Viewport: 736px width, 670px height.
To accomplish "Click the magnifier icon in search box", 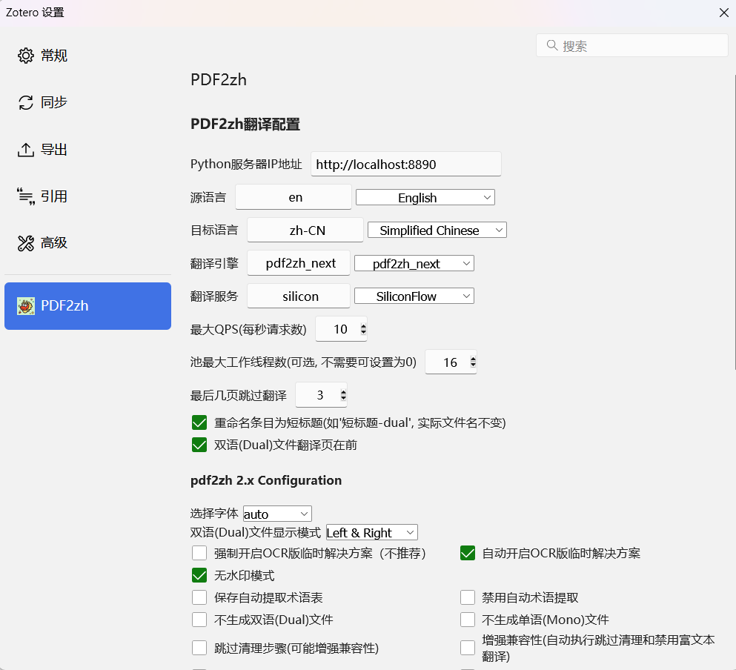I will [x=552, y=45].
